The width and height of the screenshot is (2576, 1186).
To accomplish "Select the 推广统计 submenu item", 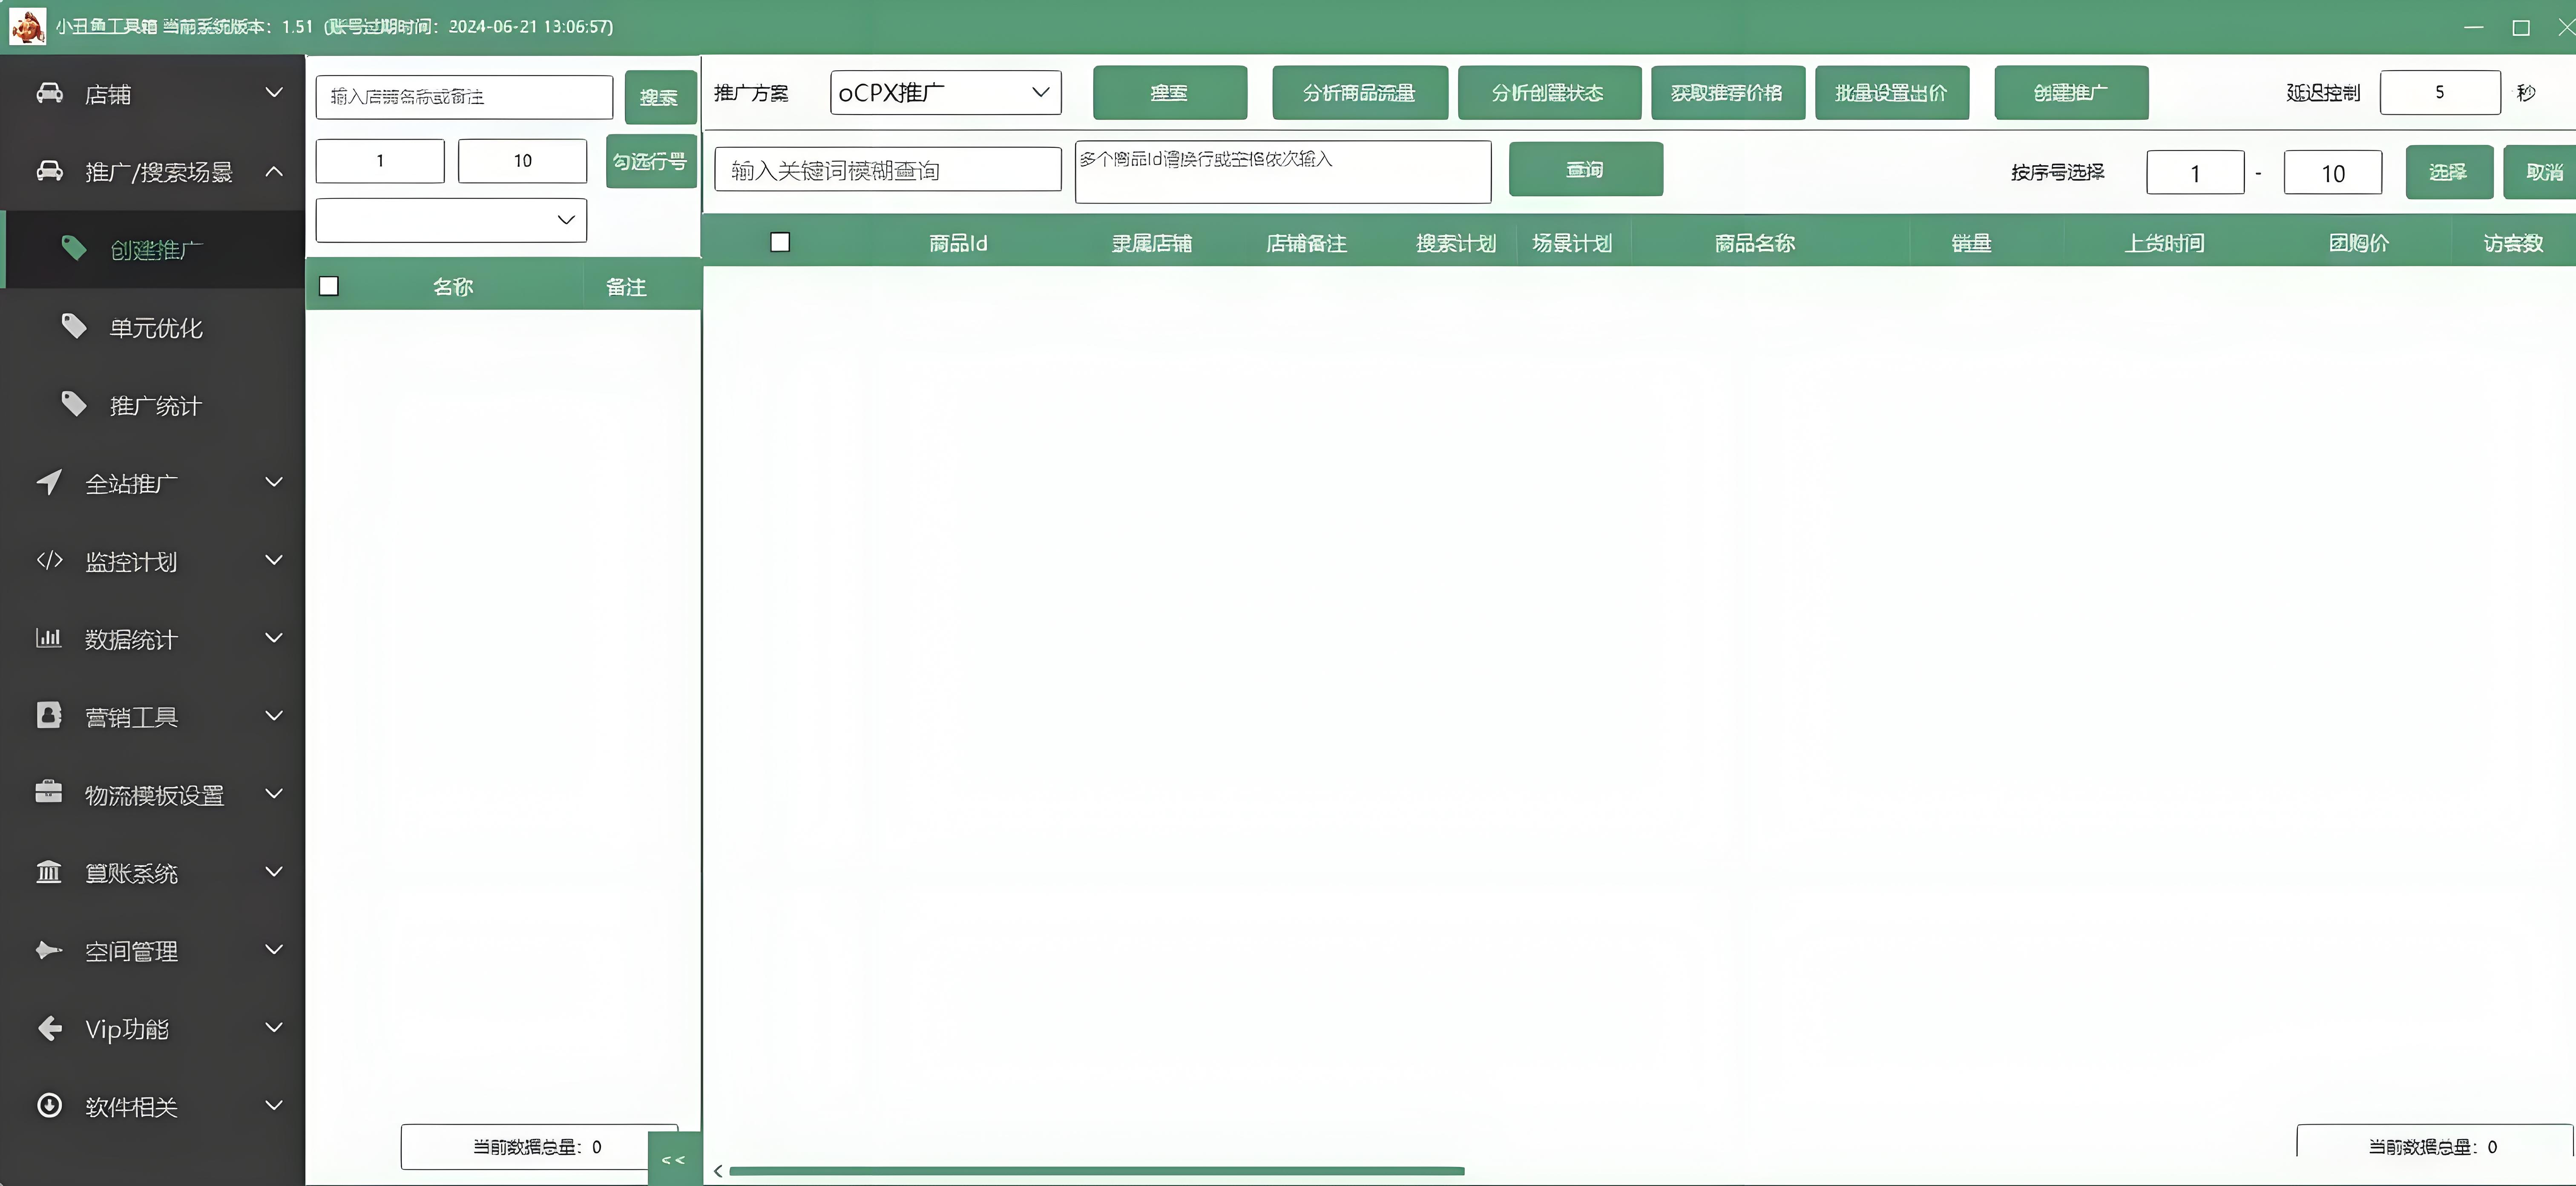I will (x=156, y=406).
